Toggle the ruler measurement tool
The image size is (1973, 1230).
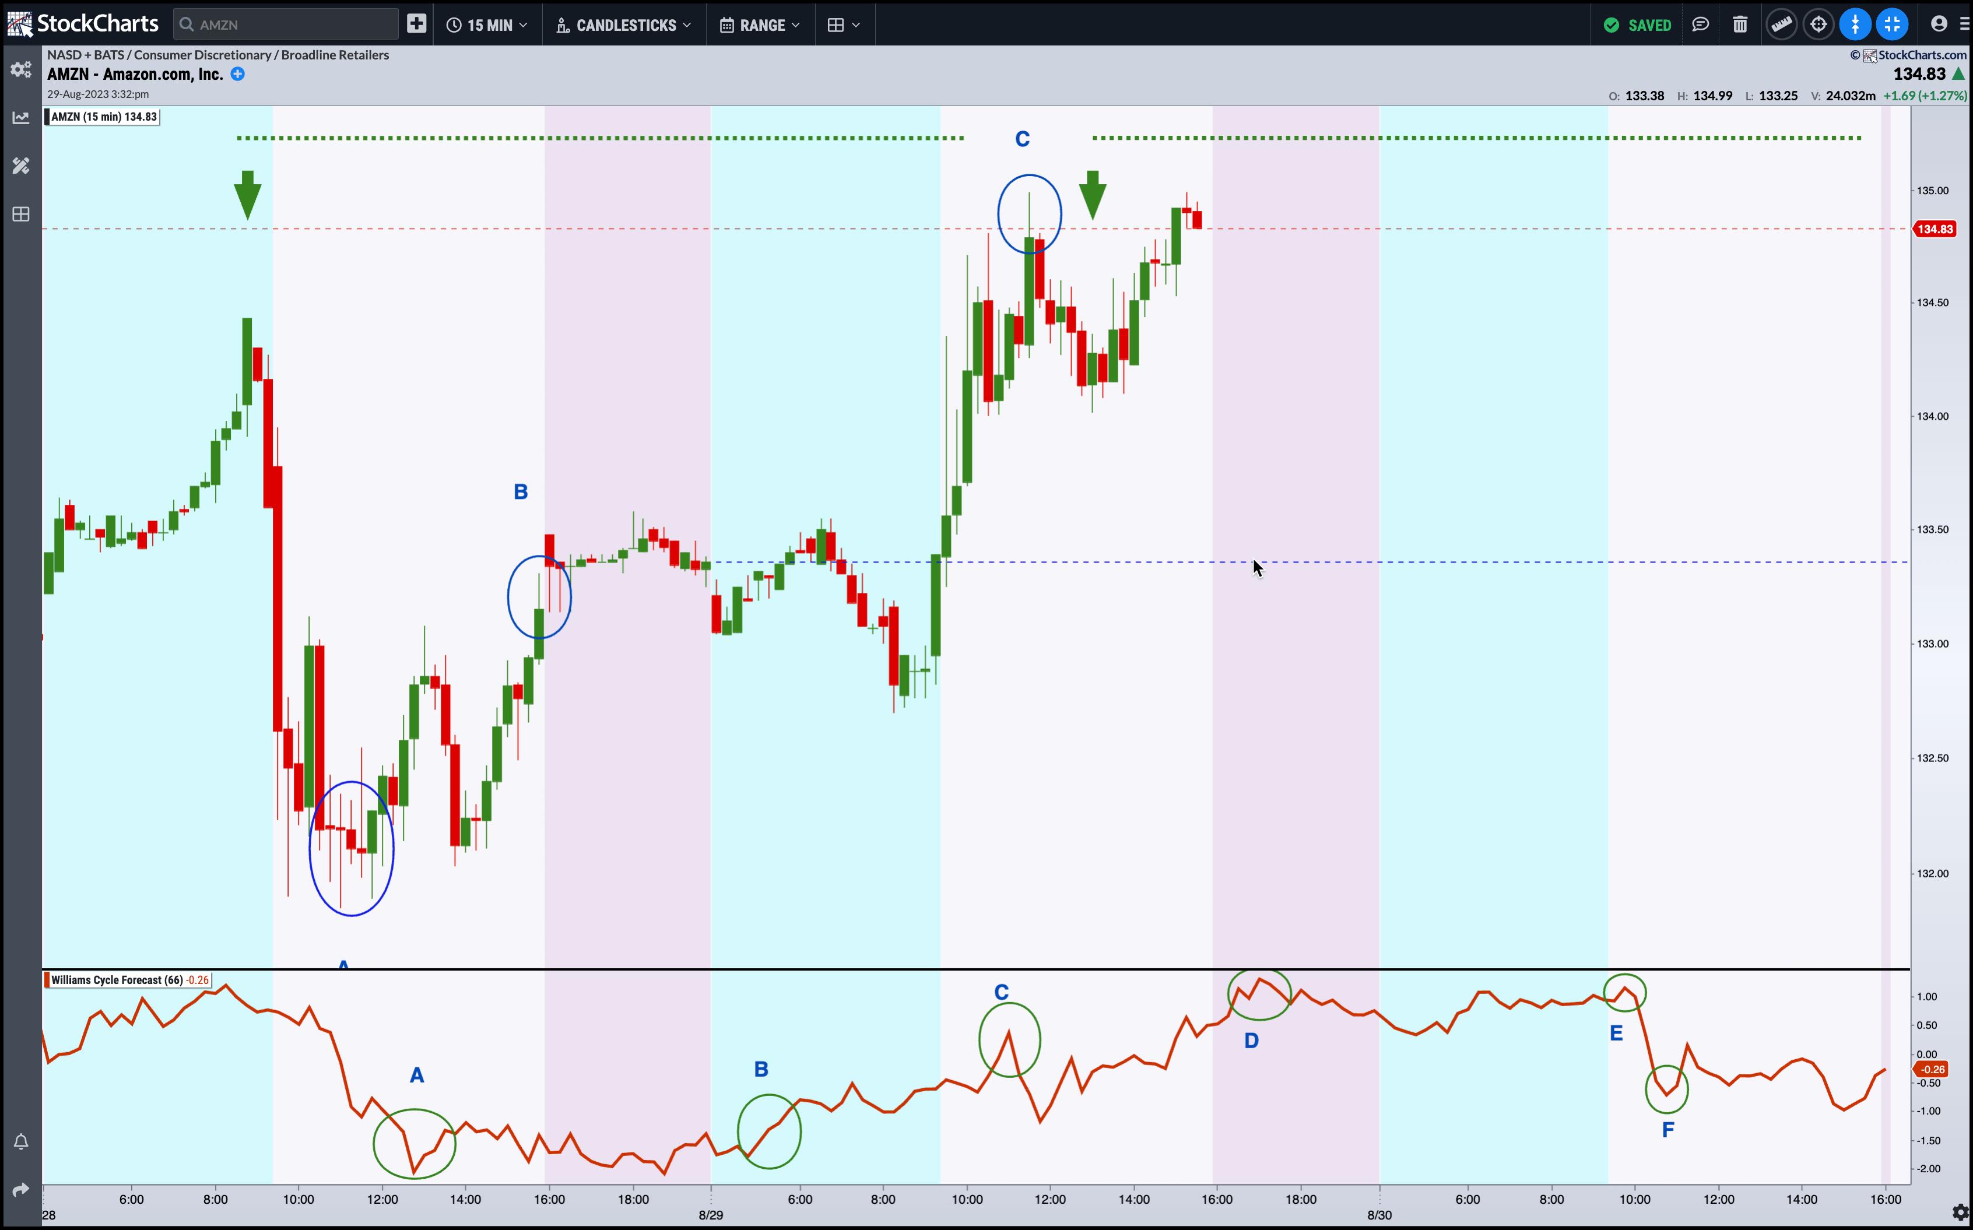point(1781,24)
